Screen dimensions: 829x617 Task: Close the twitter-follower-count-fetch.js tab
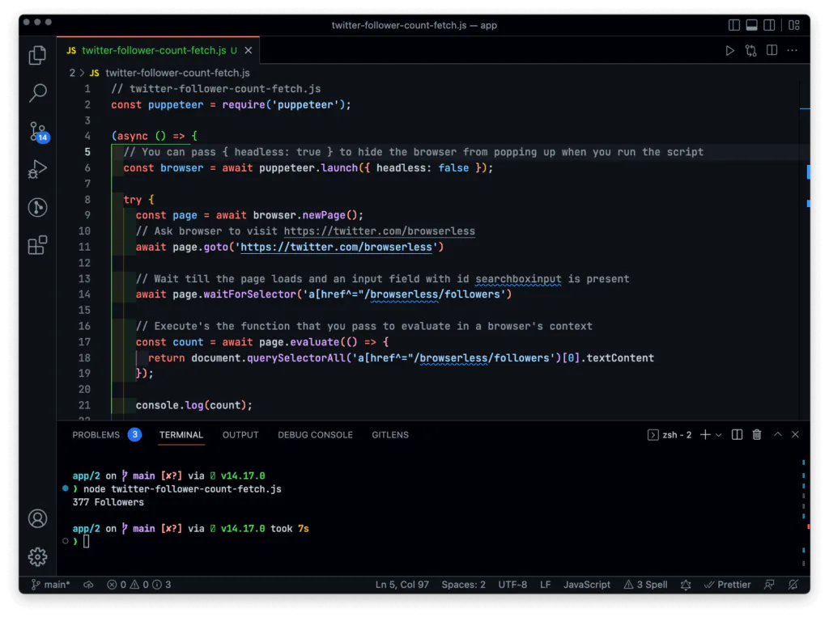(249, 50)
